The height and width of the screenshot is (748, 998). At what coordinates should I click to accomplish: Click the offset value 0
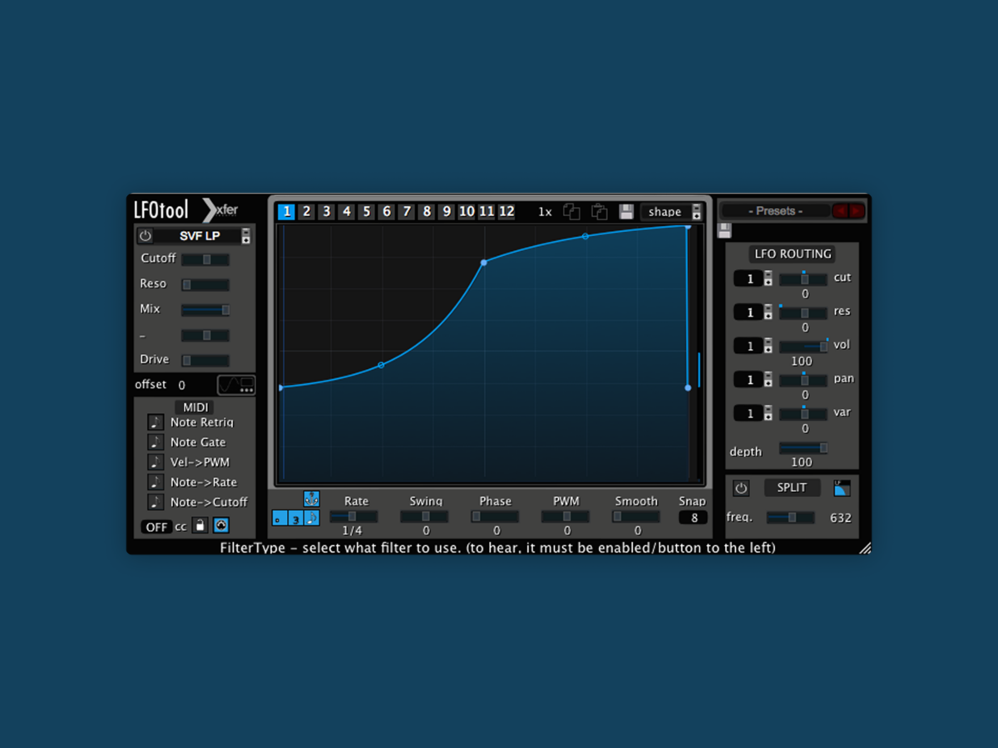pos(182,386)
